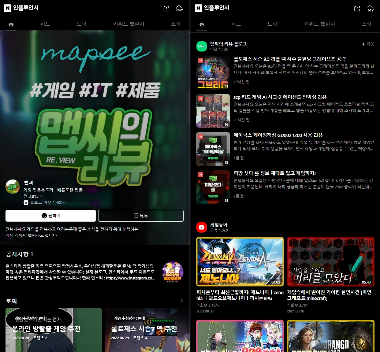Play the 제노니아 video thumbnail
Image resolution: width=380 pixels, height=352 pixels.
(240, 262)
